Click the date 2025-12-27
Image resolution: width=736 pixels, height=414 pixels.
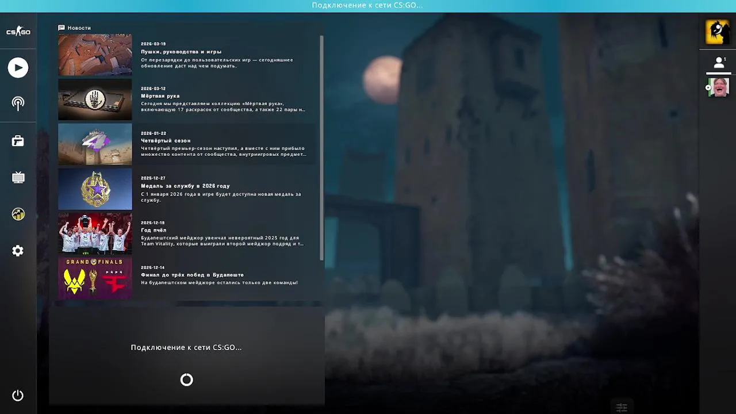[x=154, y=178]
